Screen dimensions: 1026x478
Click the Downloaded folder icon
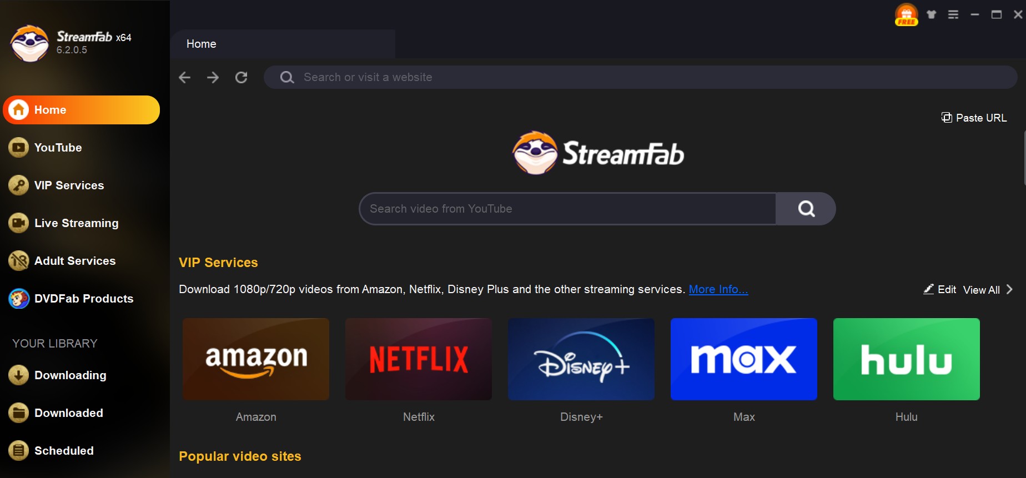(x=18, y=413)
